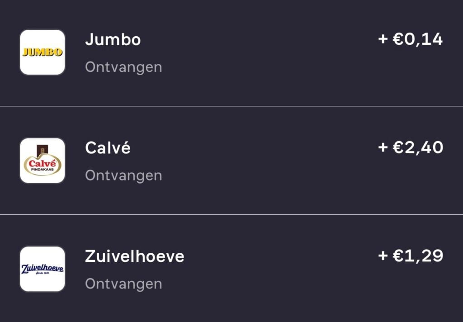This screenshot has height=322, width=463.
Task: Select the Zuivelhoeve transaction name
Action: (x=135, y=256)
